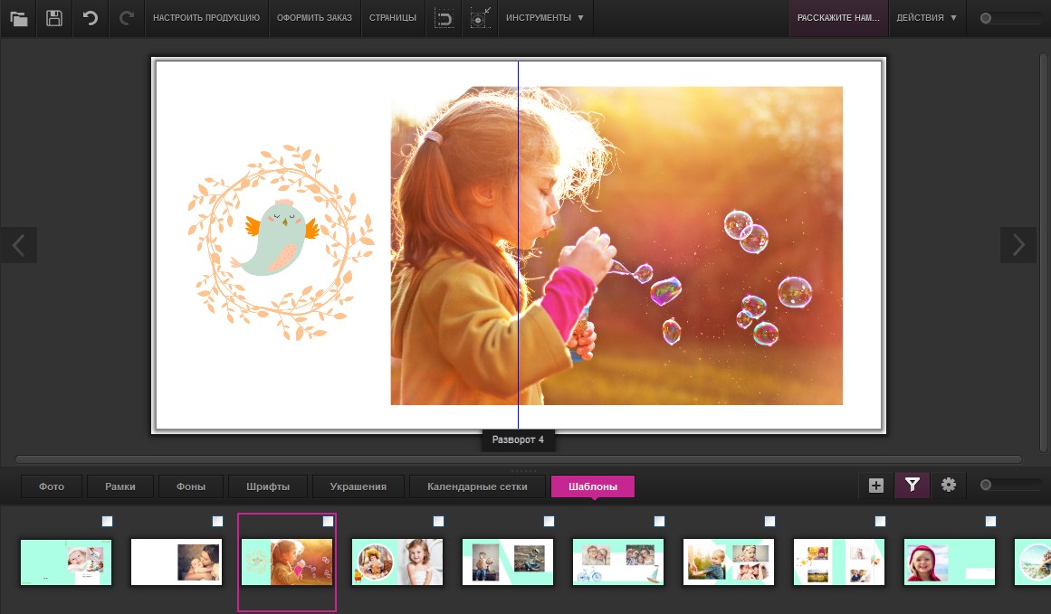Image resolution: width=1051 pixels, height=614 pixels.
Task: Select the bird wreath decoration on canvas
Action: tap(281, 241)
